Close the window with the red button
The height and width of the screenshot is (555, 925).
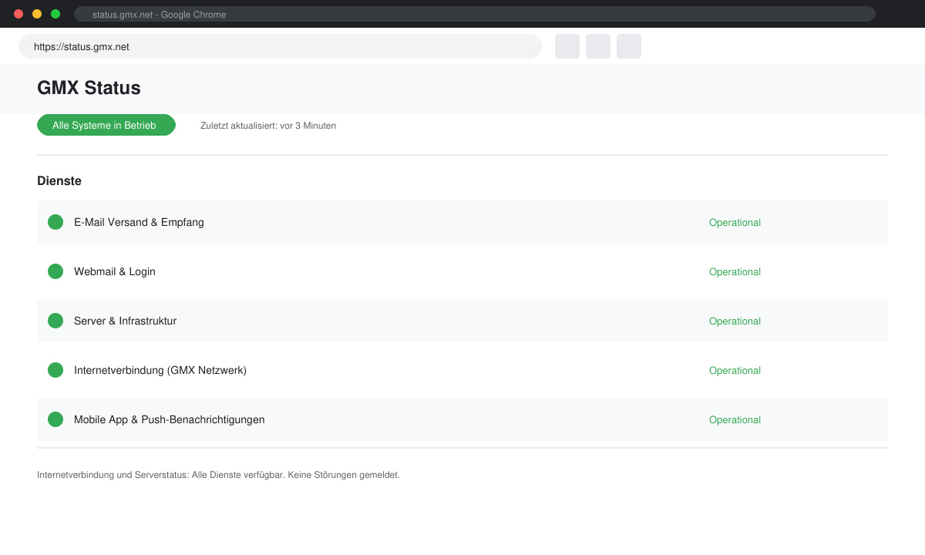click(x=18, y=14)
